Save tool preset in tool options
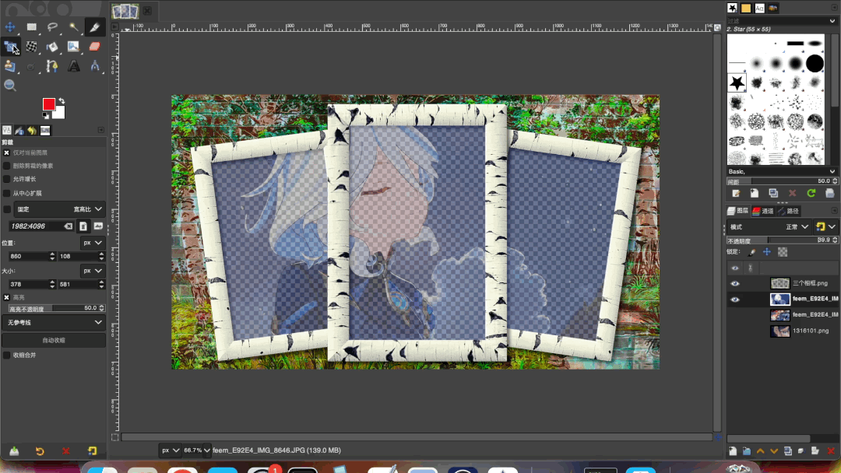 pyautogui.click(x=14, y=451)
